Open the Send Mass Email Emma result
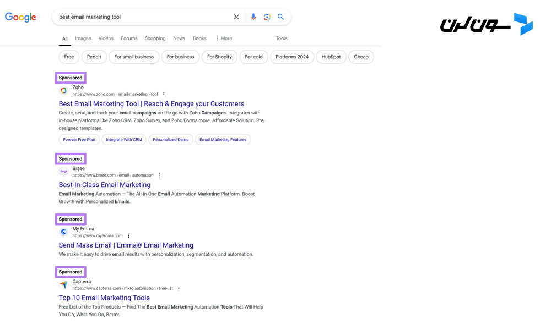551x330 pixels. click(x=126, y=245)
